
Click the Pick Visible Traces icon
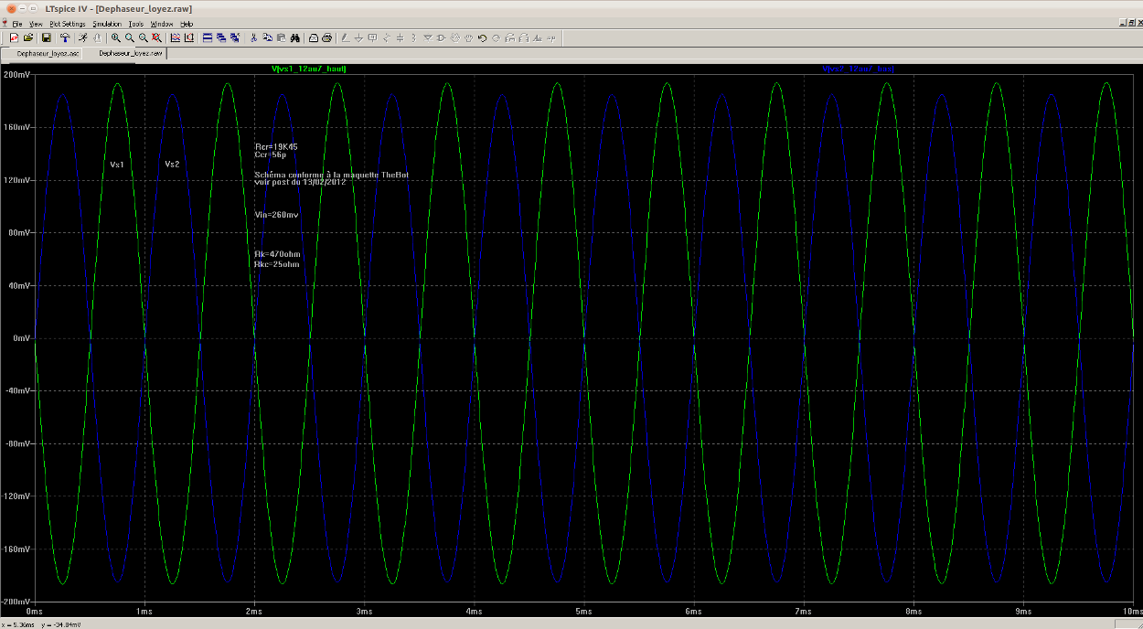coord(176,37)
